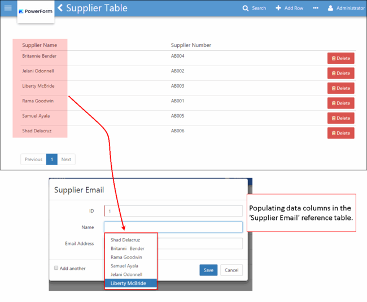Open the hamburger navigation menu
367x302 pixels.
pos(8,8)
